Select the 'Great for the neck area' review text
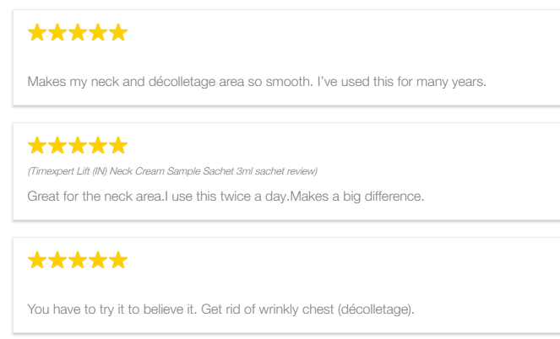This screenshot has width=560, height=339. (226, 196)
